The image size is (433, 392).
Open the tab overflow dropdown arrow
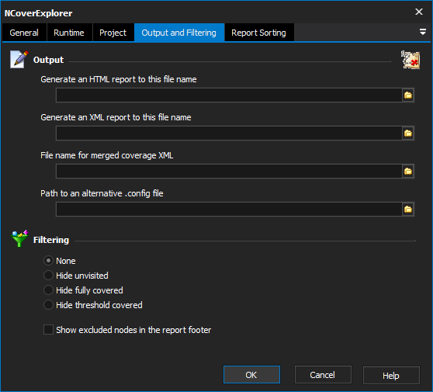click(x=422, y=32)
